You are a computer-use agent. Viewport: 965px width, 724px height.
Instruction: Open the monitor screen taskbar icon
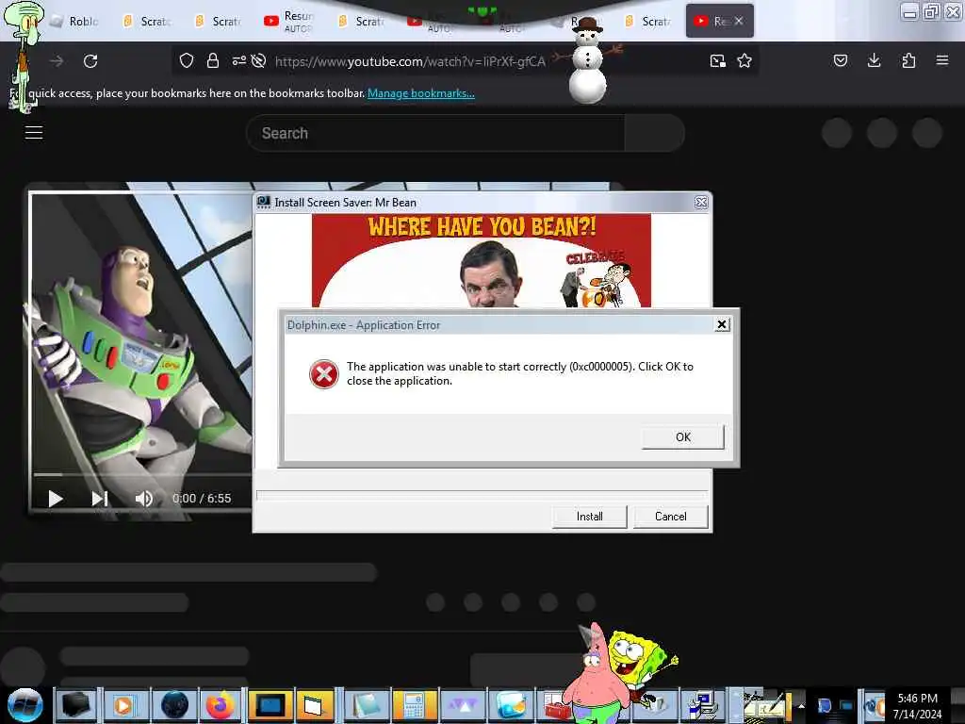270,705
